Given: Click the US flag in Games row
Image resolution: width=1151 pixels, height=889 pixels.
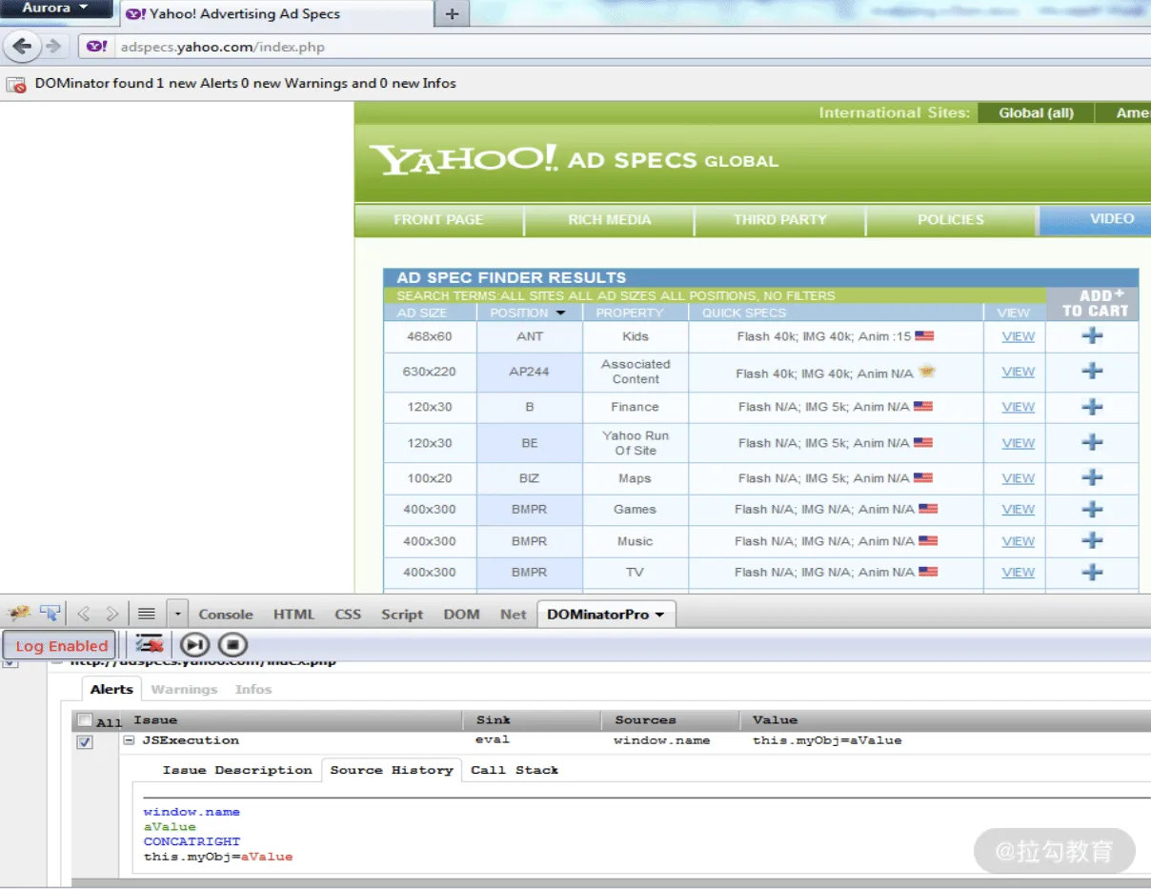Looking at the screenshot, I should (928, 509).
